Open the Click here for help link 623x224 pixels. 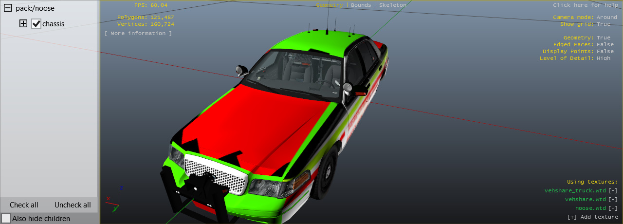pyautogui.click(x=586, y=5)
